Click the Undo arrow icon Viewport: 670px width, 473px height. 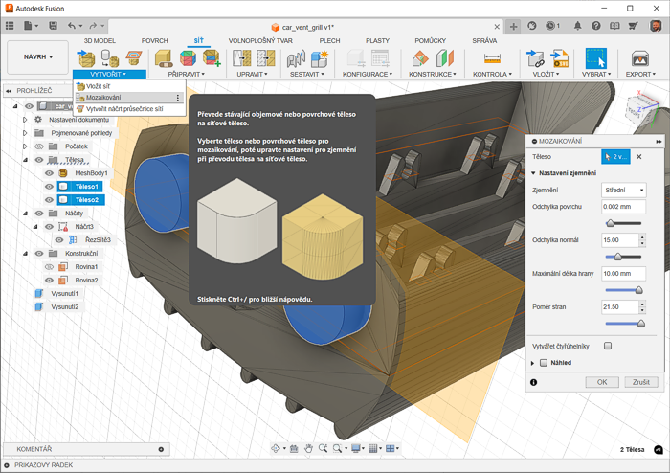72,26
